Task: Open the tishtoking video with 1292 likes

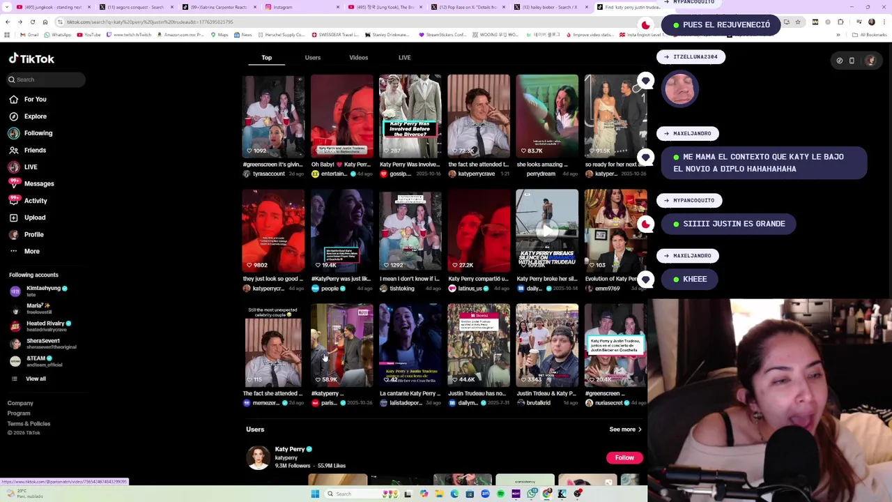Action: pos(410,230)
